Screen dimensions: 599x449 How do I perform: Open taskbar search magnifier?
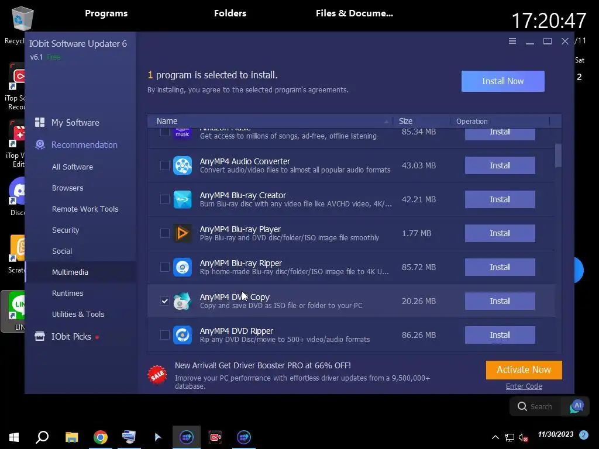pos(42,437)
